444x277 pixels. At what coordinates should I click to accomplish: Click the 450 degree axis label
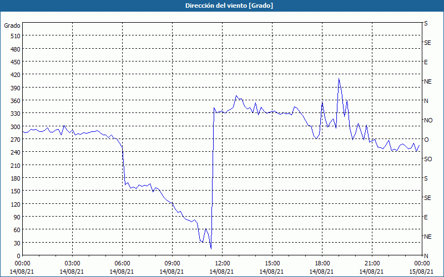click(16, 62)
